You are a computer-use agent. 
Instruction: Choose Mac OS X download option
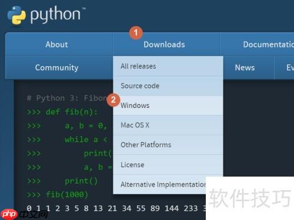pyautogui.click(x=168, y=125)
